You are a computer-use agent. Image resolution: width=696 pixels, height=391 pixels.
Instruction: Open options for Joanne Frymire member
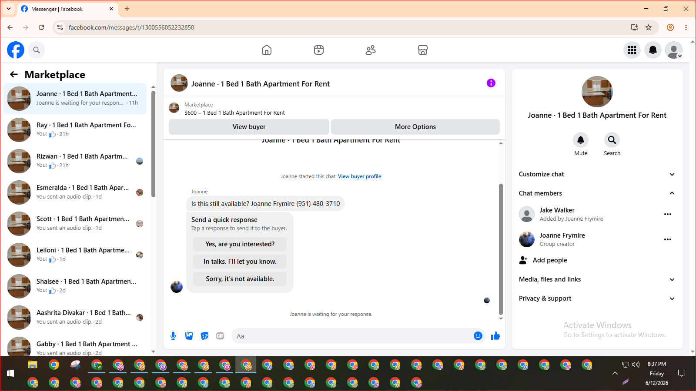[668, 239]
